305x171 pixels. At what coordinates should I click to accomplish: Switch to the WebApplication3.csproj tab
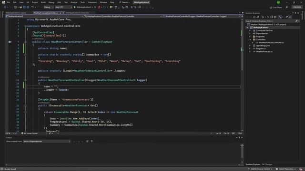tap(16, 13)
